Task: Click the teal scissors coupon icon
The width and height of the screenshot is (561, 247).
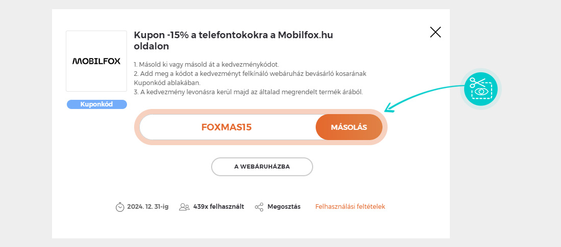Action: (481, 89)
